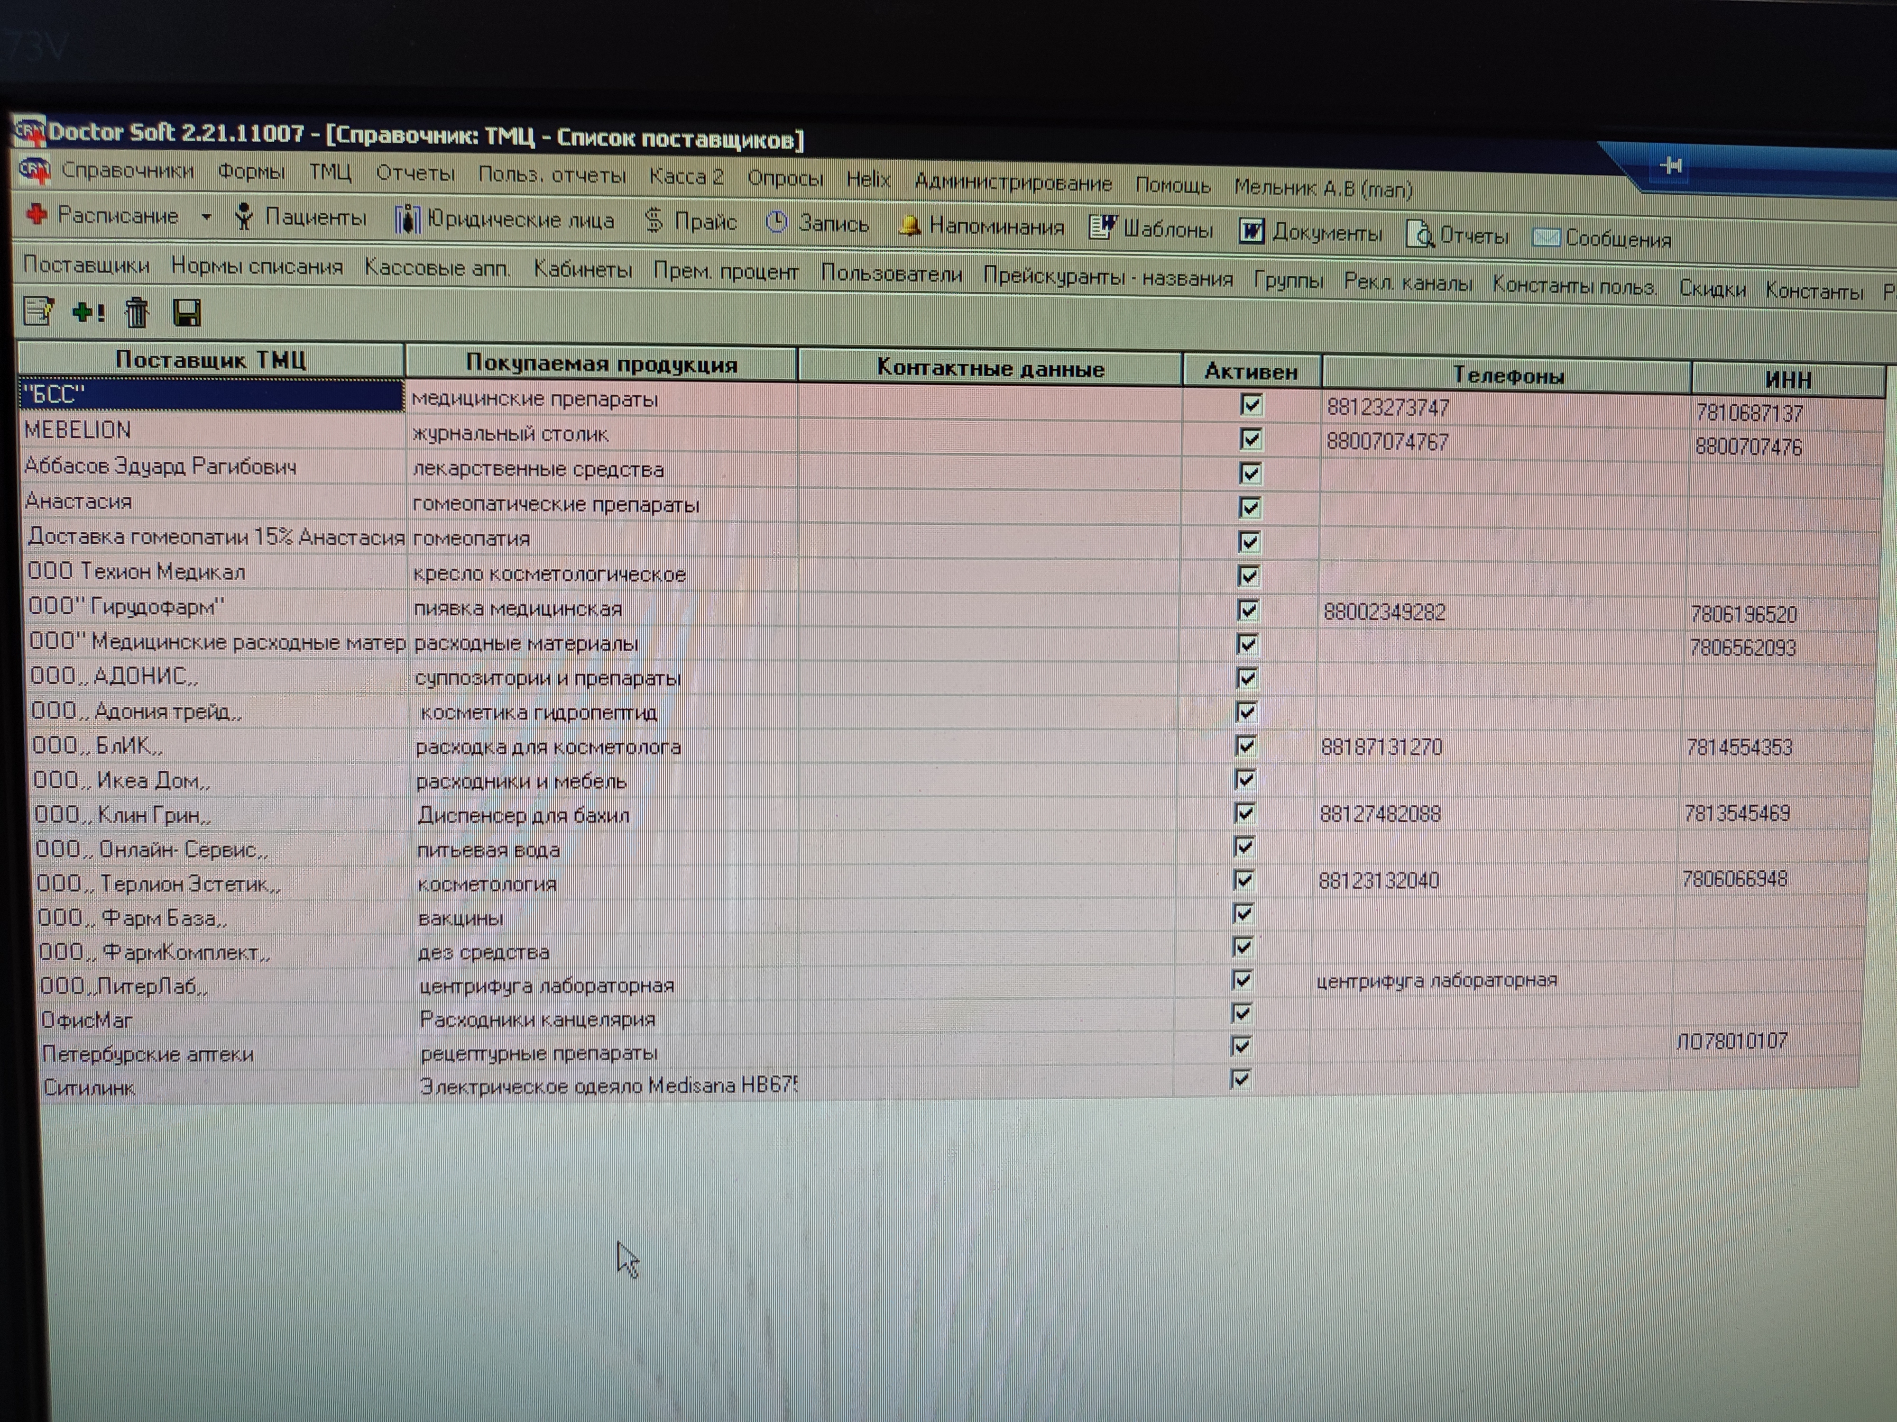Expand the Расписание dropdown arrow

click(x=206, y=217)
